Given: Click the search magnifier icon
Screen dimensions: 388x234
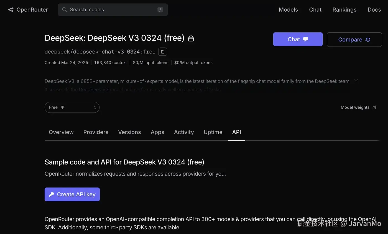Looking at the screenshot, I should click(64, 10).
